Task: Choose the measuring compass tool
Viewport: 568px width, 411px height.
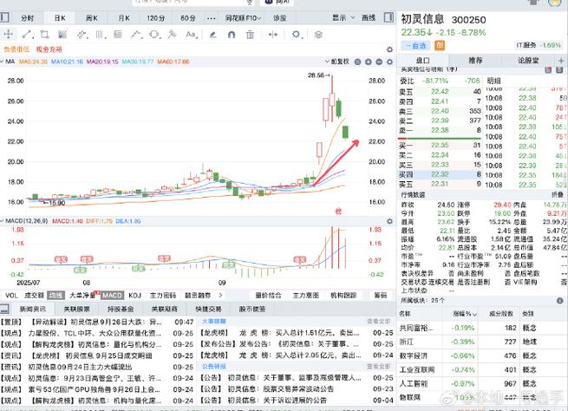Action: point(172,35)
